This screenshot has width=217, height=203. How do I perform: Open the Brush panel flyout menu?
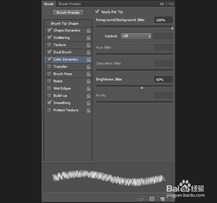point(171,4)
